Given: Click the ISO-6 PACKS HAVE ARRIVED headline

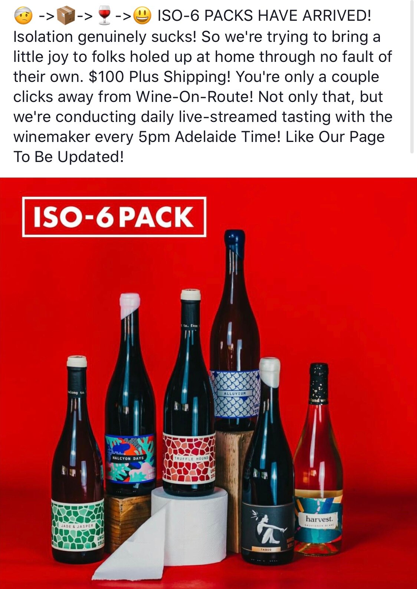Looking at the screenshot, I should (264, 16).
